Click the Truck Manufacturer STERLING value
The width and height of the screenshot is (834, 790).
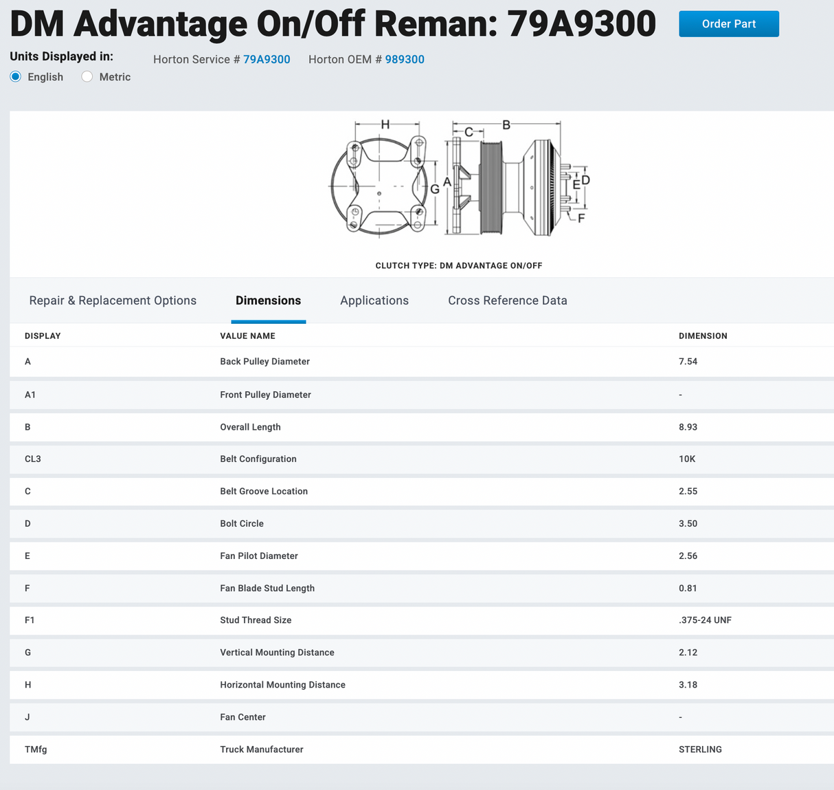click(x=700, y=749)
